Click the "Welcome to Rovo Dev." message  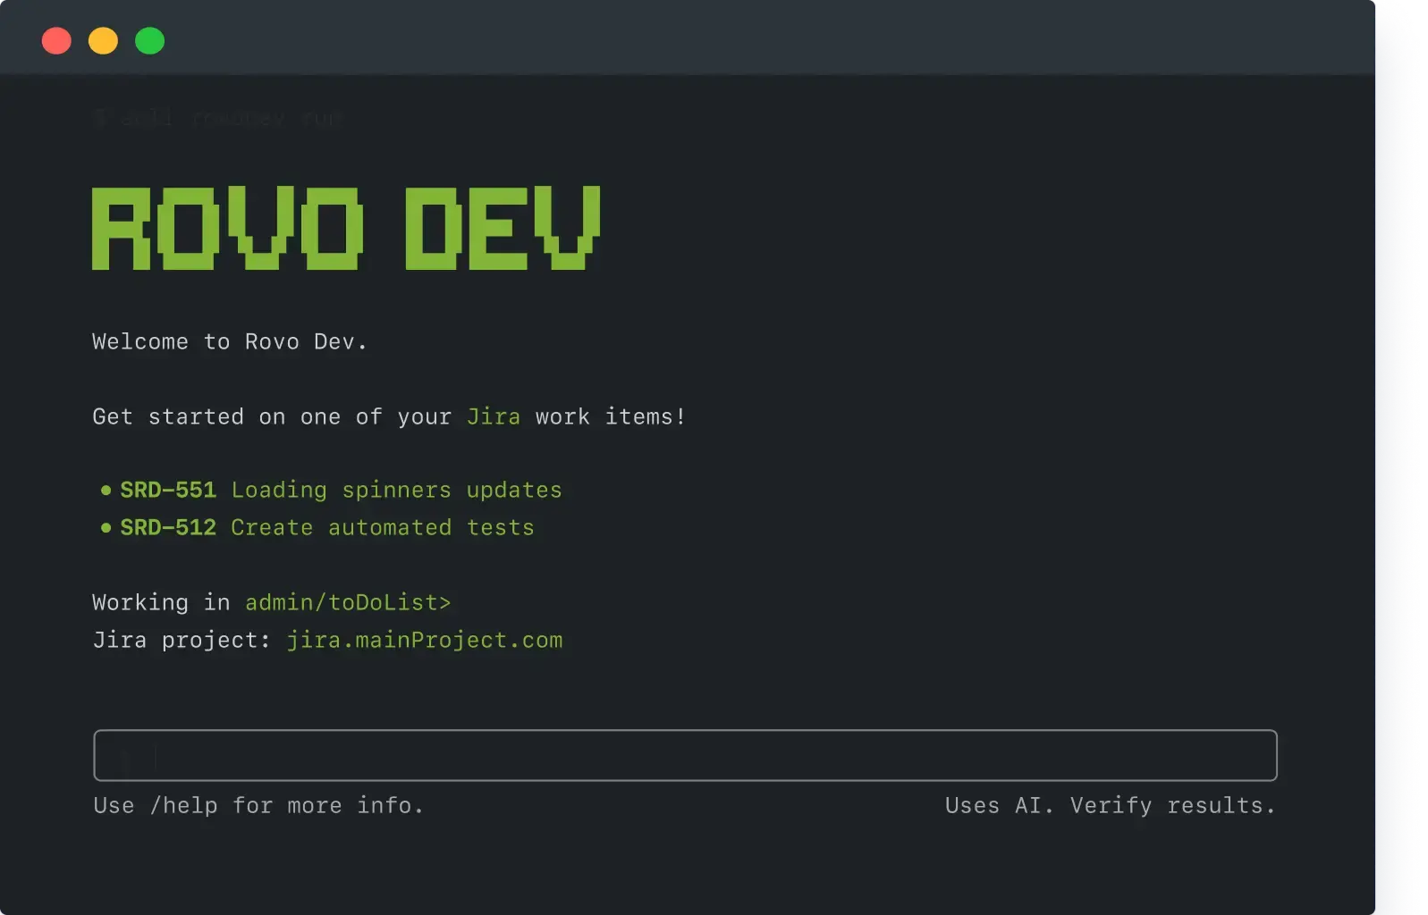pyautogui.click(x=229, y=341)
